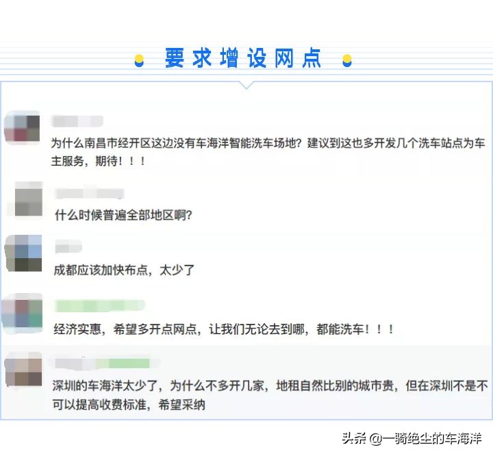Click blurred username above 南昌市 comment
The width and height of the screenshot is (493, 456).
pyautogui.click(x=77, y=121)
